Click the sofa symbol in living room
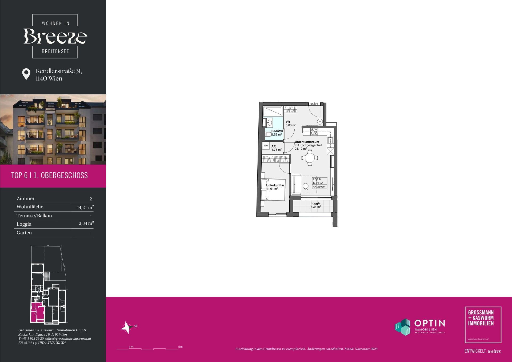 (x=296, y=184)
